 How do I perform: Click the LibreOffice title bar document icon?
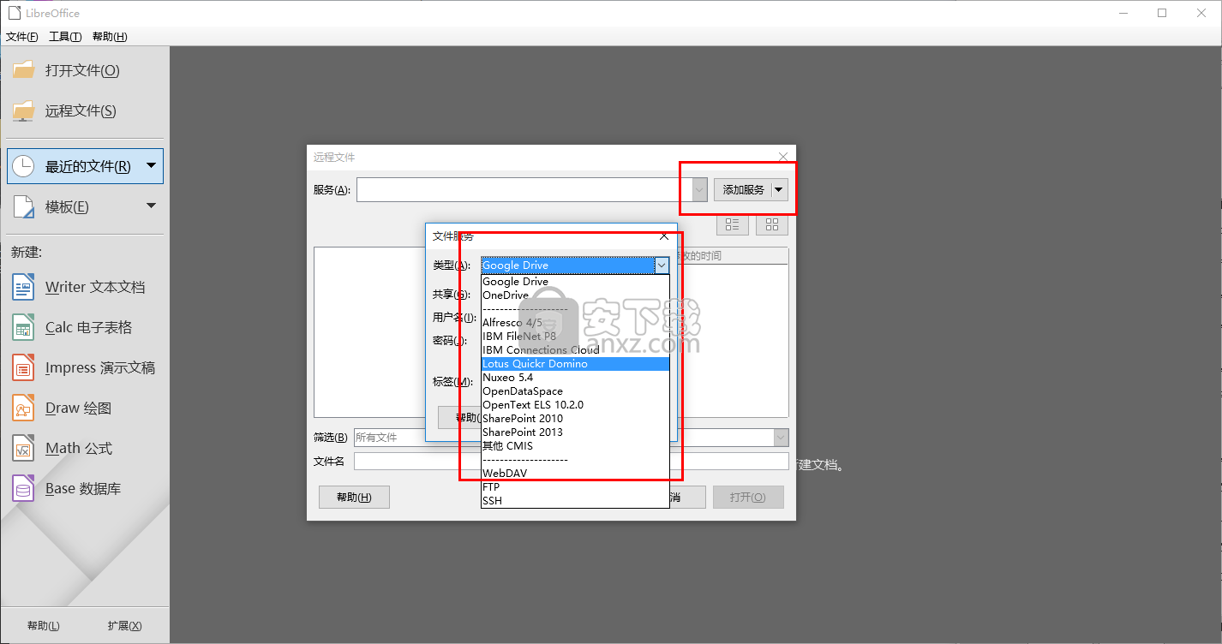pyautogui.click(x=13, y=12)
